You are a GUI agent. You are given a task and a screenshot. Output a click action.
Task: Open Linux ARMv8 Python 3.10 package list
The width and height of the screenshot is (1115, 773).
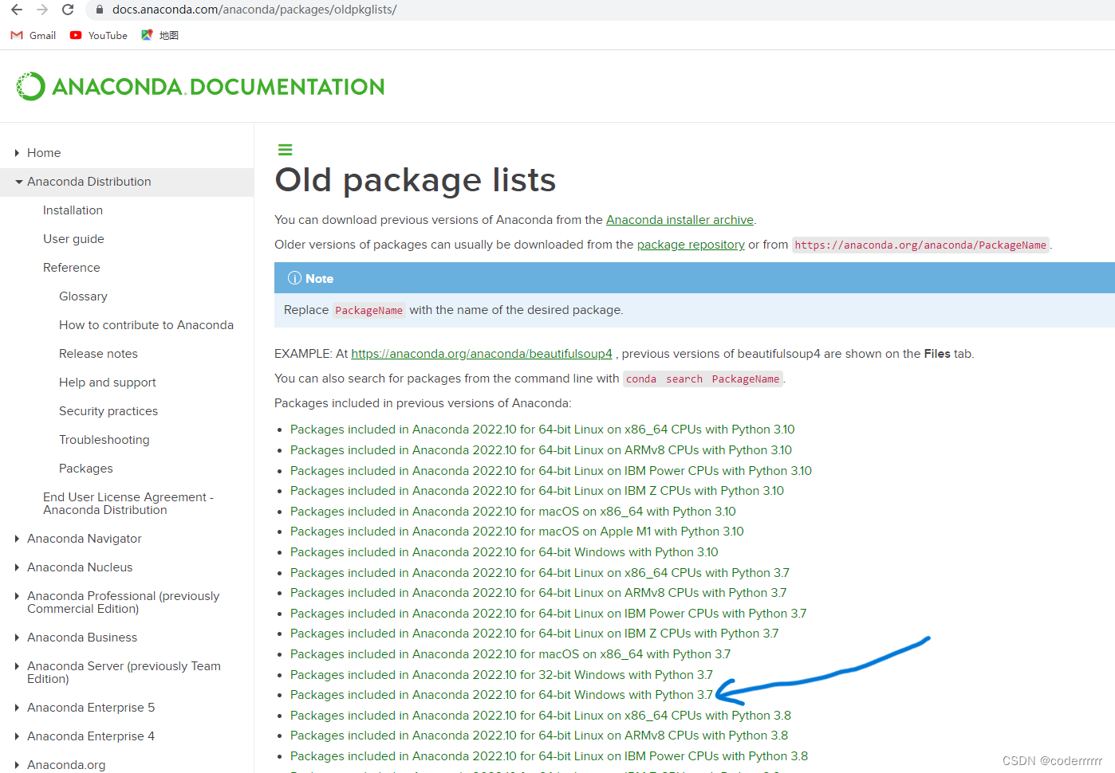coord(541,450)
